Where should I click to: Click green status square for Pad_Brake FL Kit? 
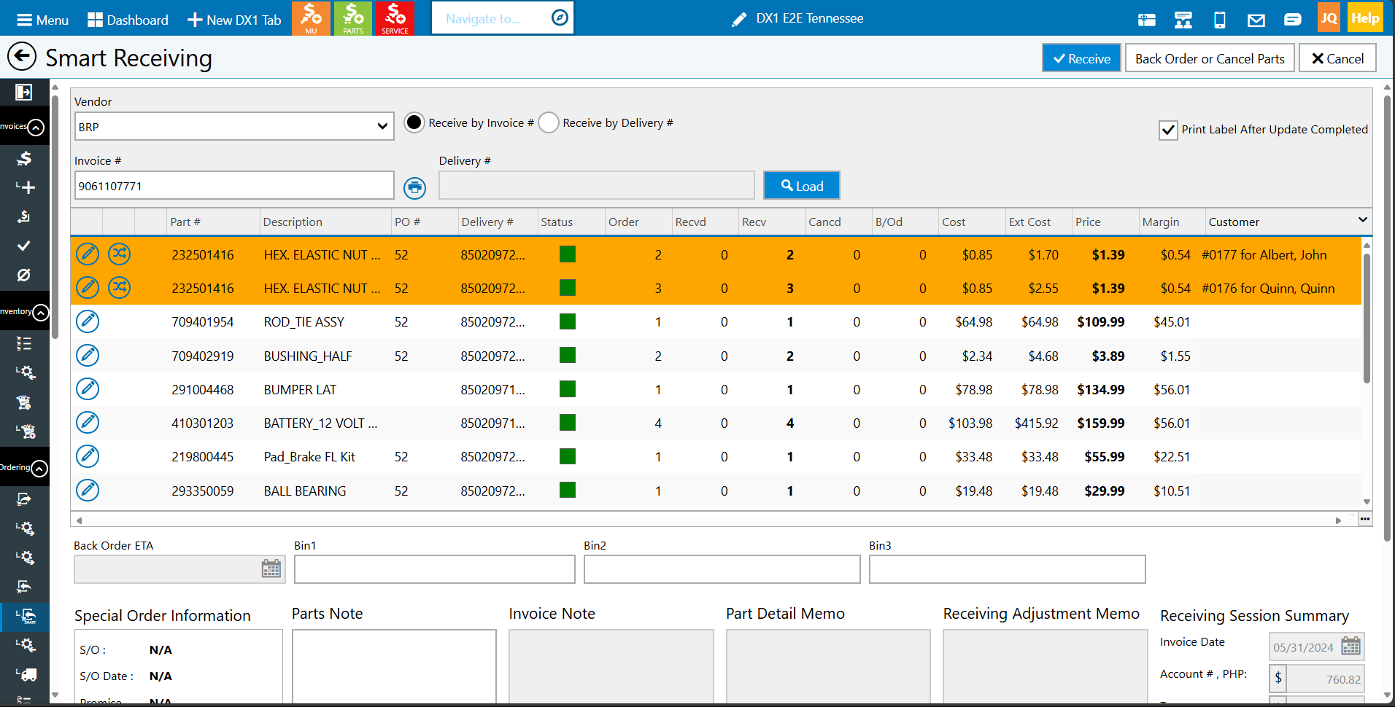[x=568, y=456]
